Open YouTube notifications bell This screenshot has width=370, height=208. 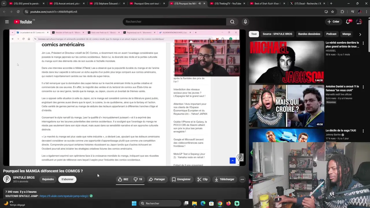click(348, 22)
